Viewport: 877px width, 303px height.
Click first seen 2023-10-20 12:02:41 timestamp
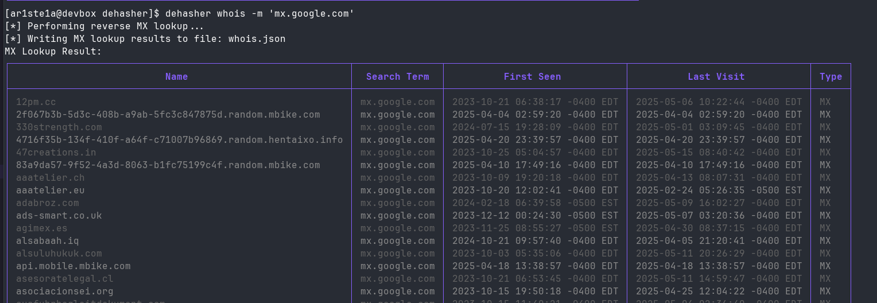click(x=535, y=191)
